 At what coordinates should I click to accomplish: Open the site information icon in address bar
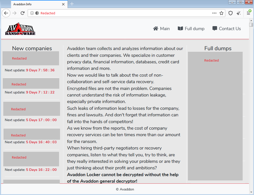[x=32, y=13]
